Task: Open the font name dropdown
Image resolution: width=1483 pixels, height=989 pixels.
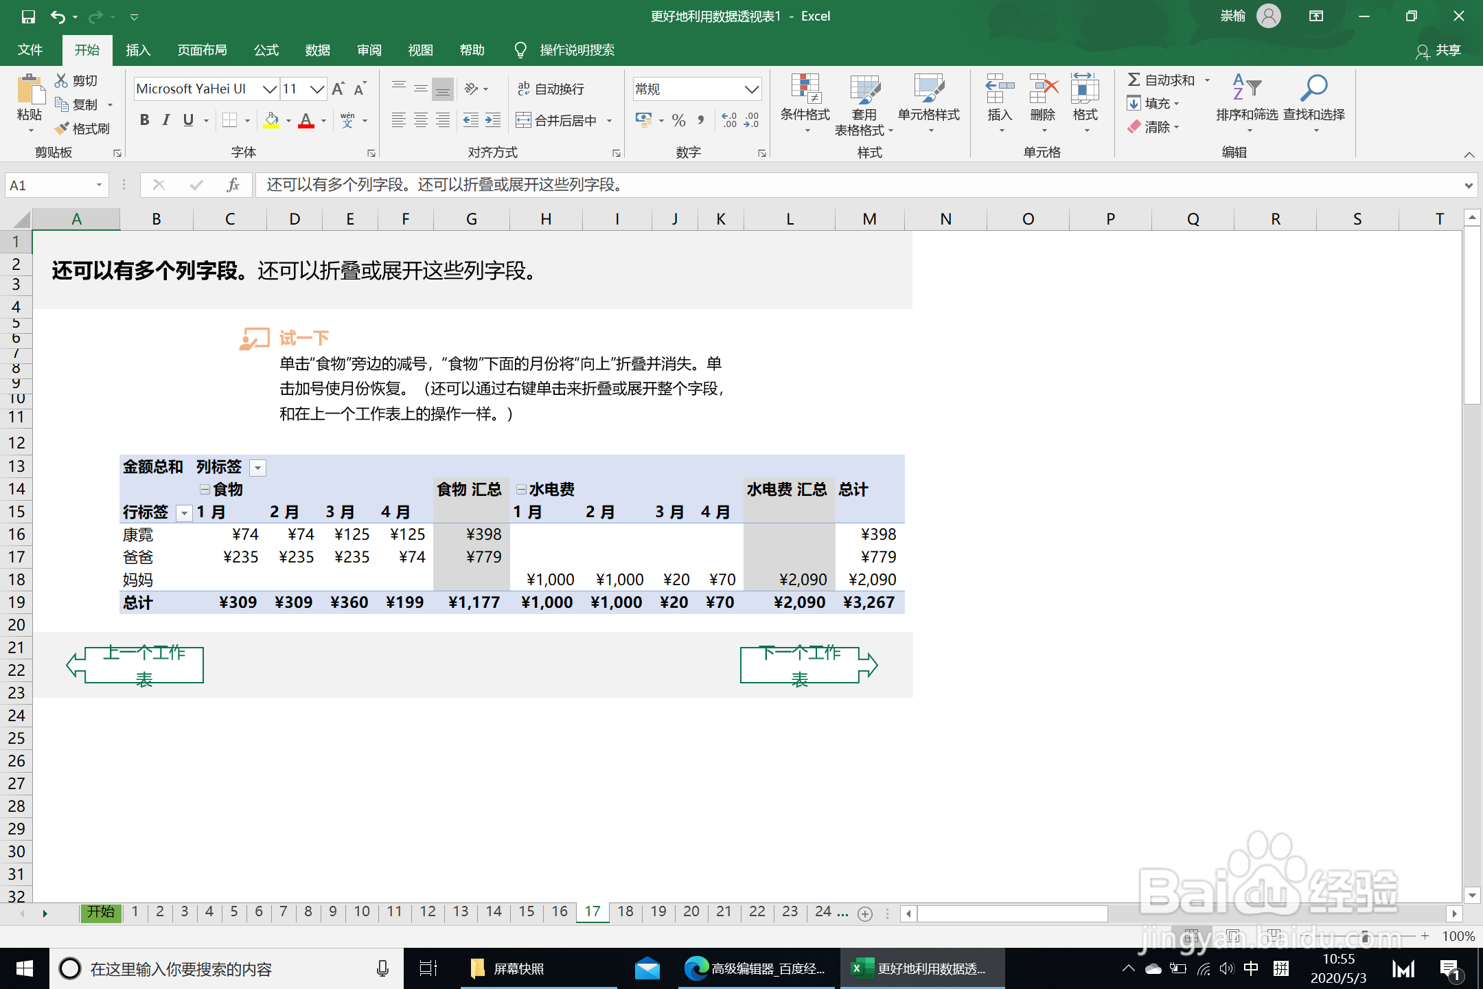Action: point(270,89)
